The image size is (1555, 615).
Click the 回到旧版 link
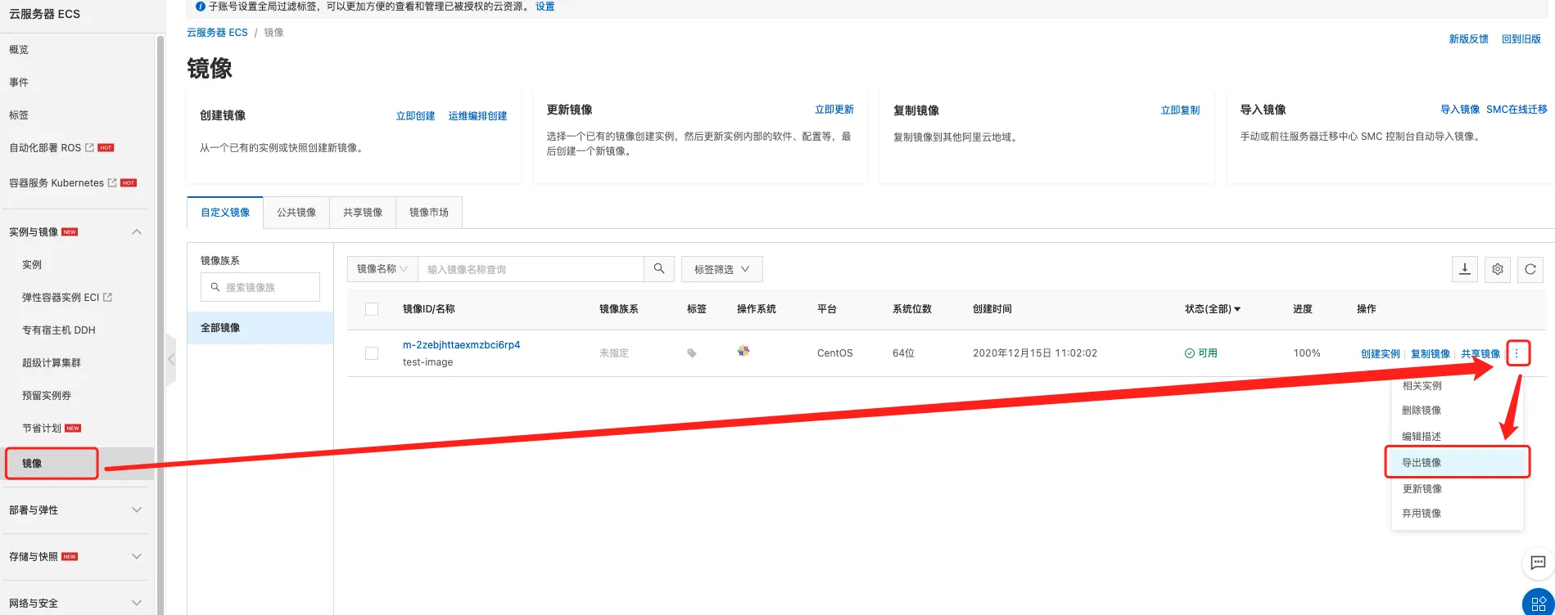coord(1521,39)
